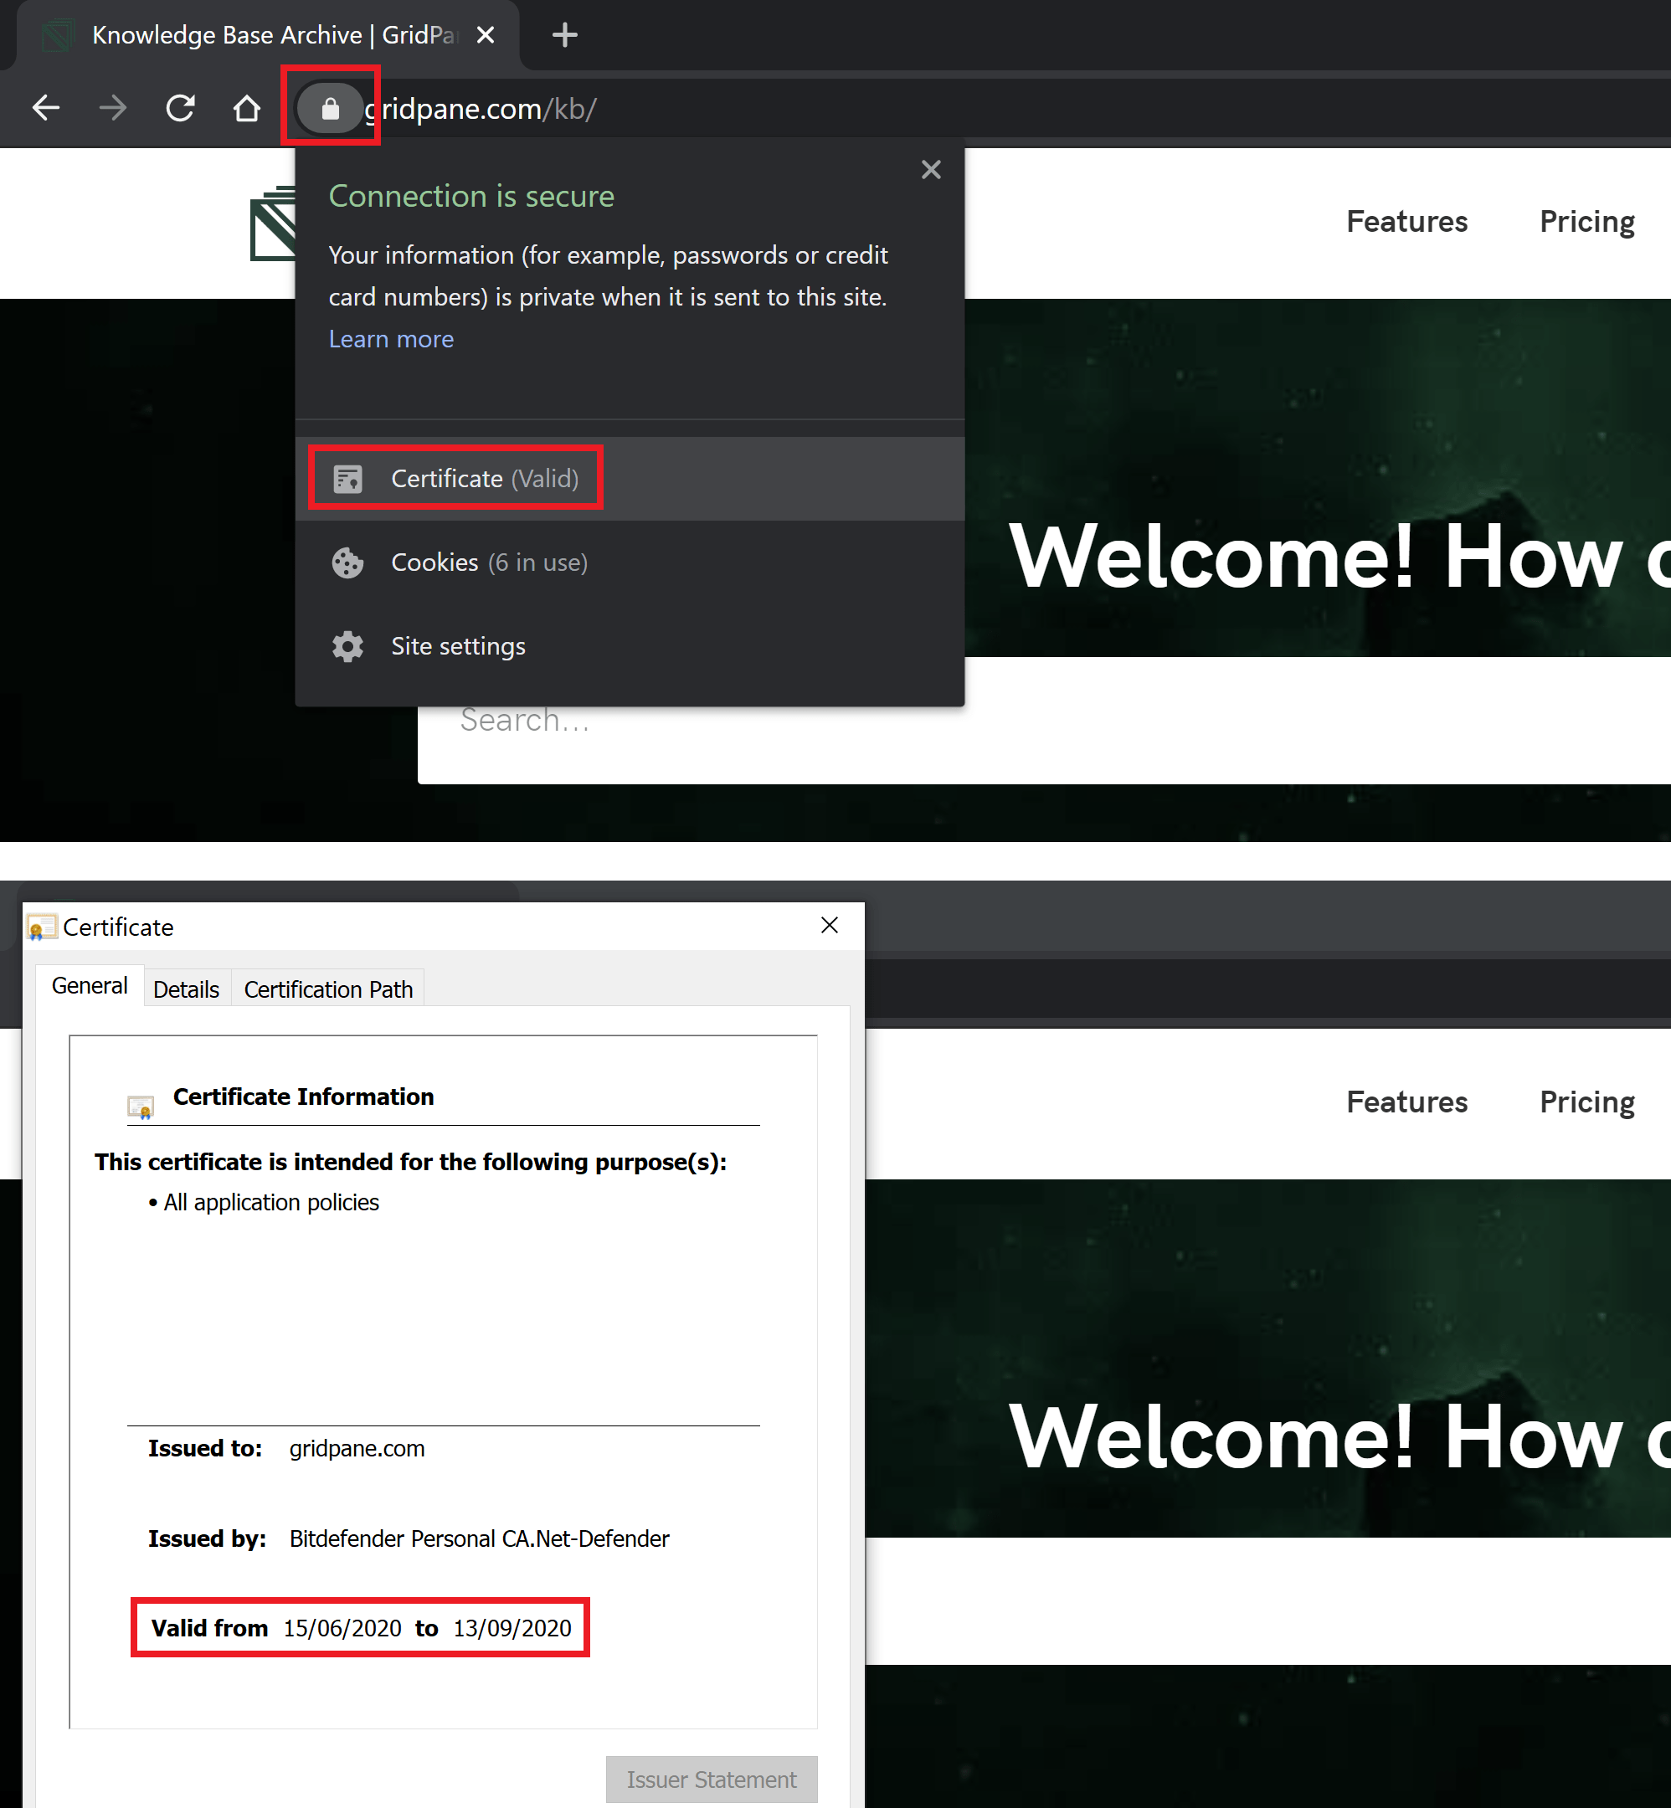Close the Connection is secure popup

pos(930,170)
